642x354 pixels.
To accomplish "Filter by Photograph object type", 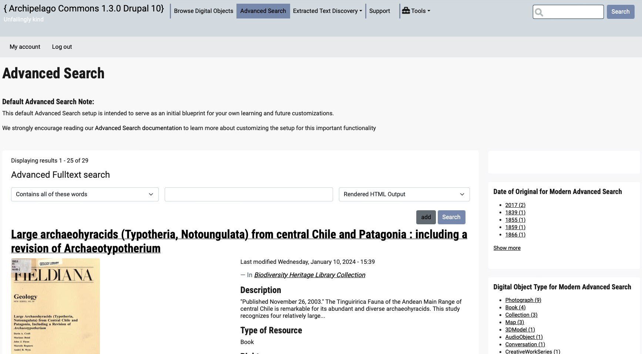I will (523, 300).
